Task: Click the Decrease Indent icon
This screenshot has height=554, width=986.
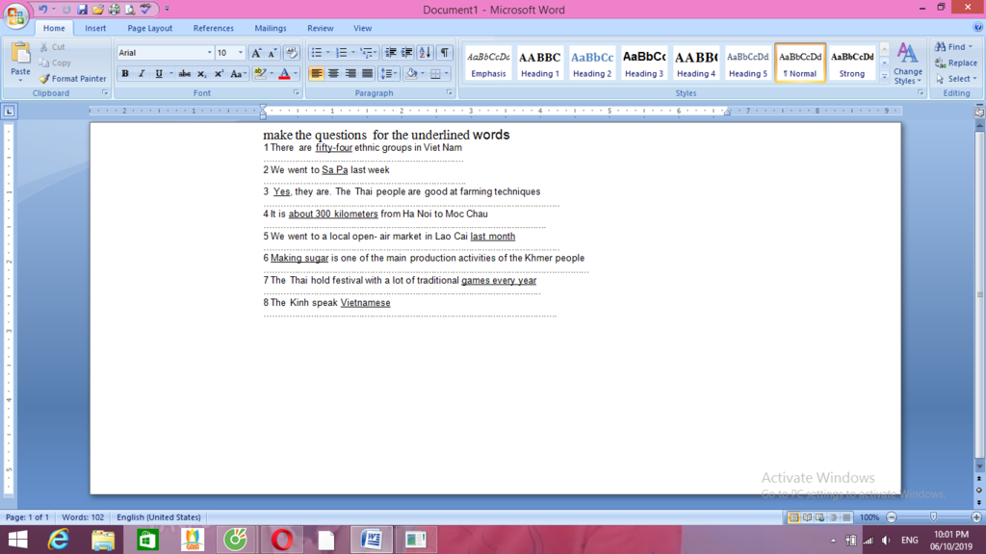Action: tap(391, 53)
